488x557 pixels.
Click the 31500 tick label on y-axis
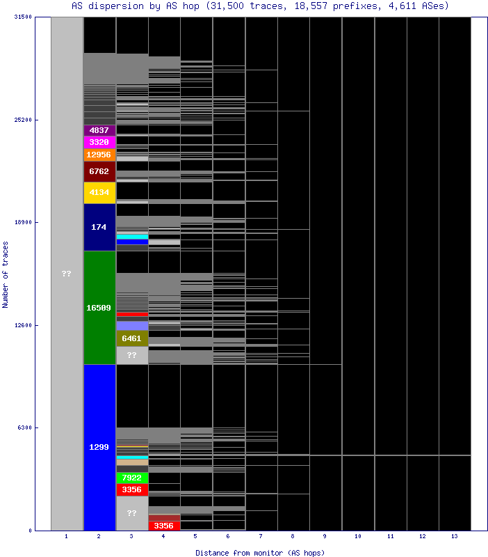click(x=23, y=17)
